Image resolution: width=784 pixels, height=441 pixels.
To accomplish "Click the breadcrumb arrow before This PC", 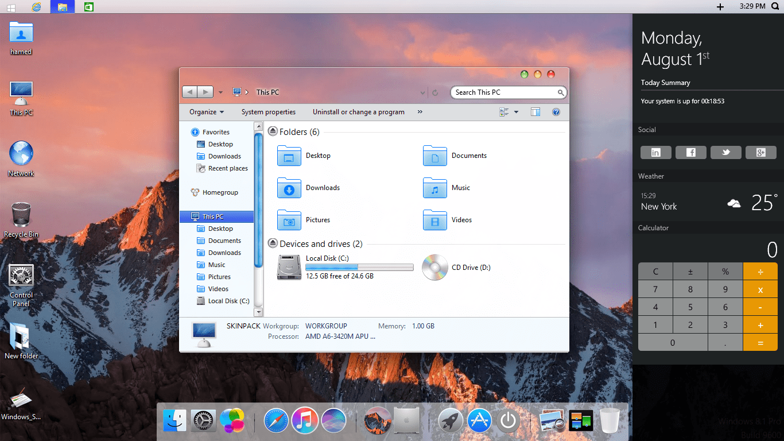I will coord(247,92).
